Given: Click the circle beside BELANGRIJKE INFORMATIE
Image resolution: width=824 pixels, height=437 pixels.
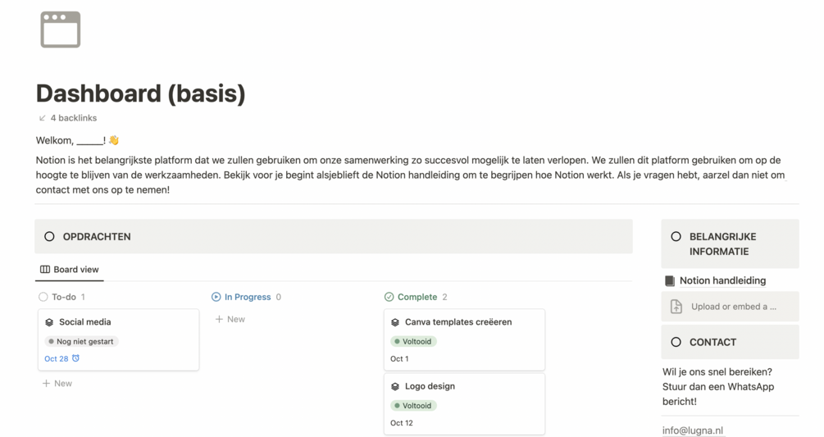Looking at the screenshot, I should pyautogui.click(x=676, y=236).
